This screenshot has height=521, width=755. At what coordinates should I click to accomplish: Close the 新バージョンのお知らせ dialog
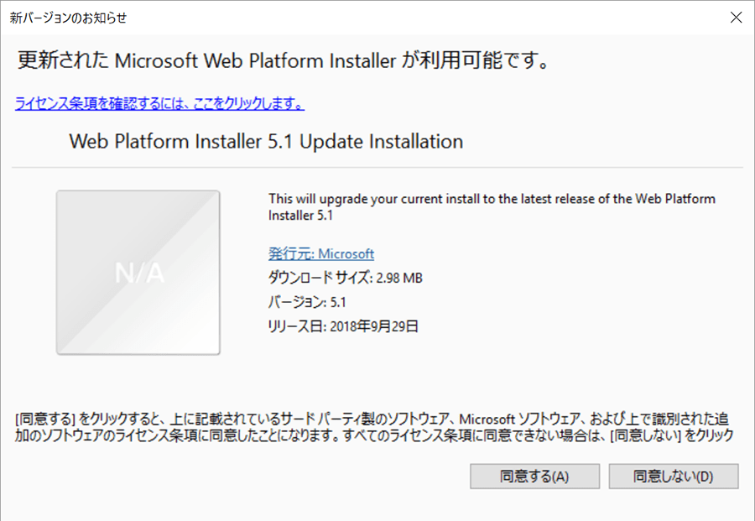[x=736, y=18]
